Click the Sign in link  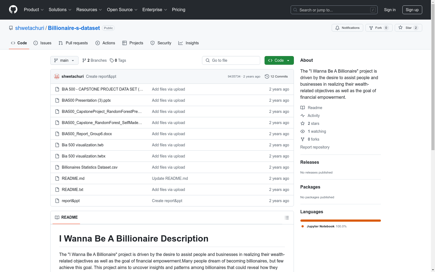pyautogui.click(x=390, y=10)
